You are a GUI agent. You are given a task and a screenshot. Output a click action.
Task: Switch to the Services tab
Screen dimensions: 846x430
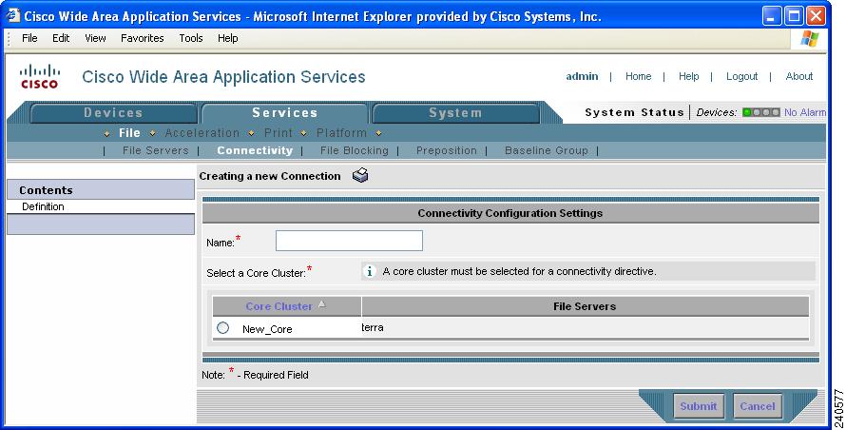[285, 113]
